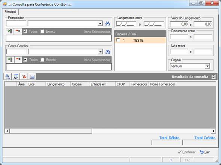
Task: Close the Consulta para Conferência Contábil window
Action: click(212, 3)
